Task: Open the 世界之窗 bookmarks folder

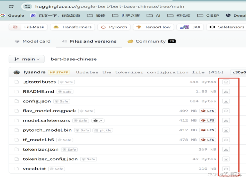Action: pyautogui.click(x=126, y=16)
